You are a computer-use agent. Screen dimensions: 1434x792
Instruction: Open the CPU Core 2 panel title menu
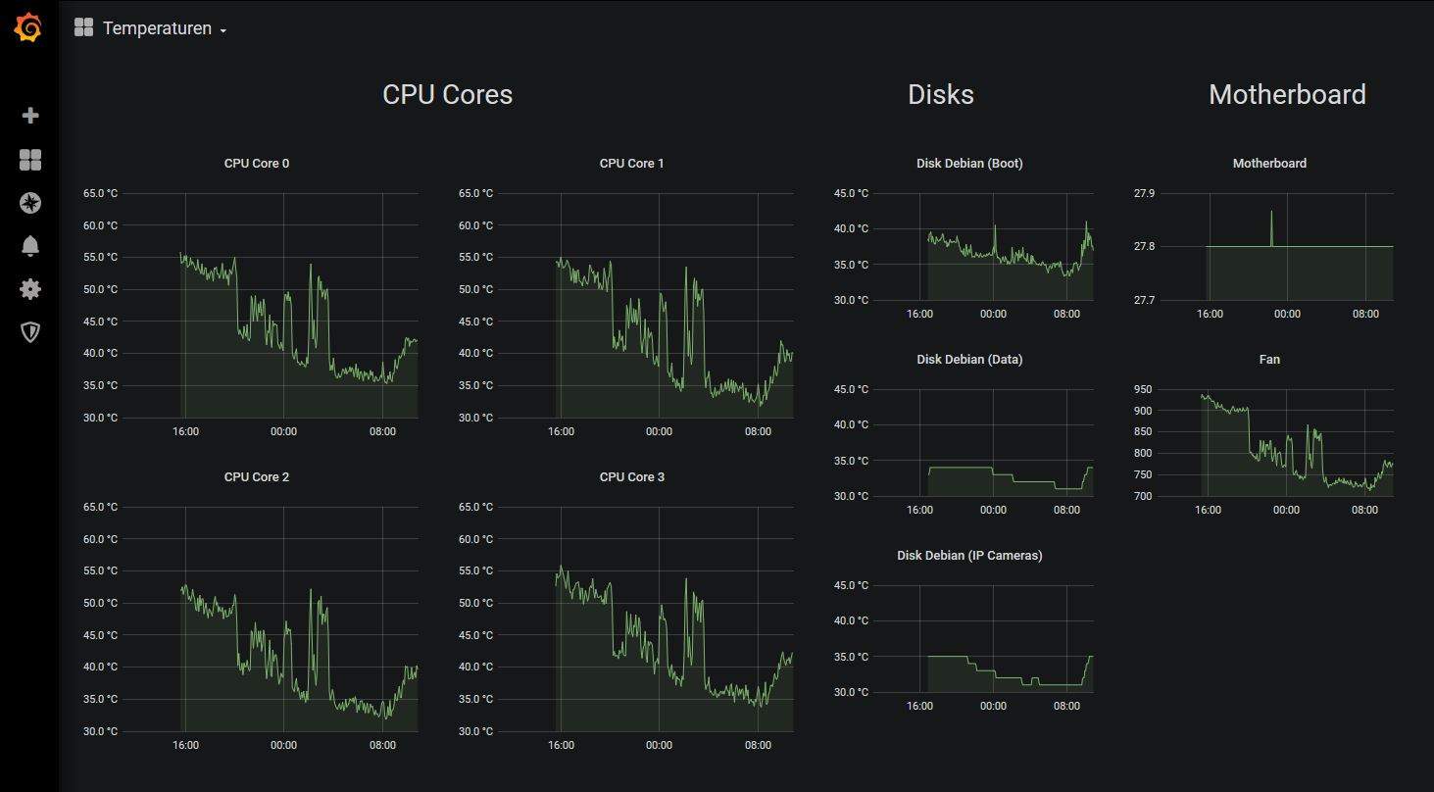[257, 477]
